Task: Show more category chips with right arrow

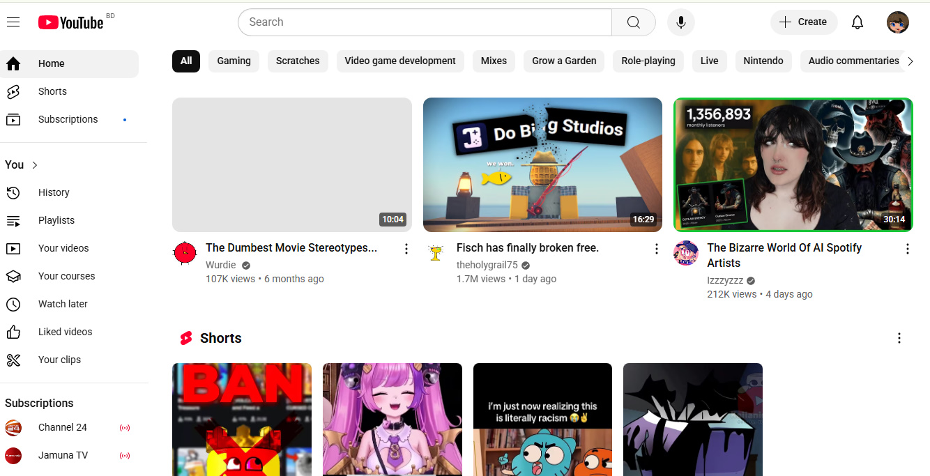Action: 910,61
